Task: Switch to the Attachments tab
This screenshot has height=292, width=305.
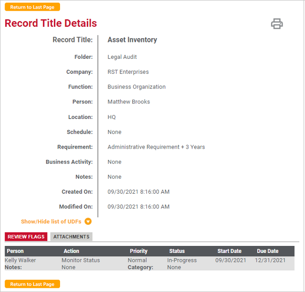Action: (71, 237)
